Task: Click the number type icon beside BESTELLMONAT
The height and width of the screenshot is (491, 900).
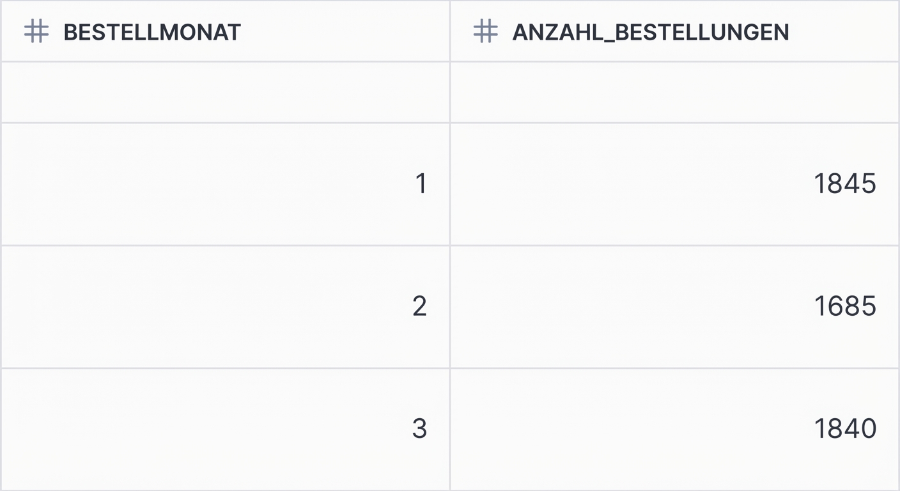Action: 36,31
